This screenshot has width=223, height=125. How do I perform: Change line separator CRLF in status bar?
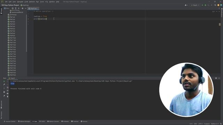[195, 124]
